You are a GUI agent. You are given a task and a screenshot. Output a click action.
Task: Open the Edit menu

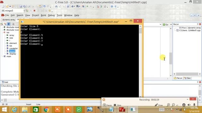coord(13,15)
